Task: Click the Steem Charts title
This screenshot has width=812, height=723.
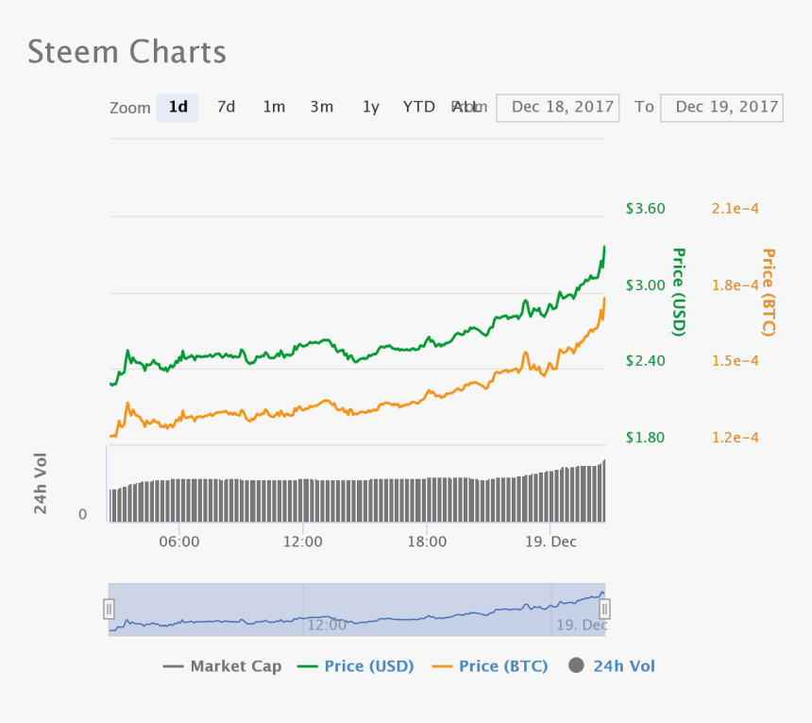Action: pyautogui.click(x=127, y=52)
